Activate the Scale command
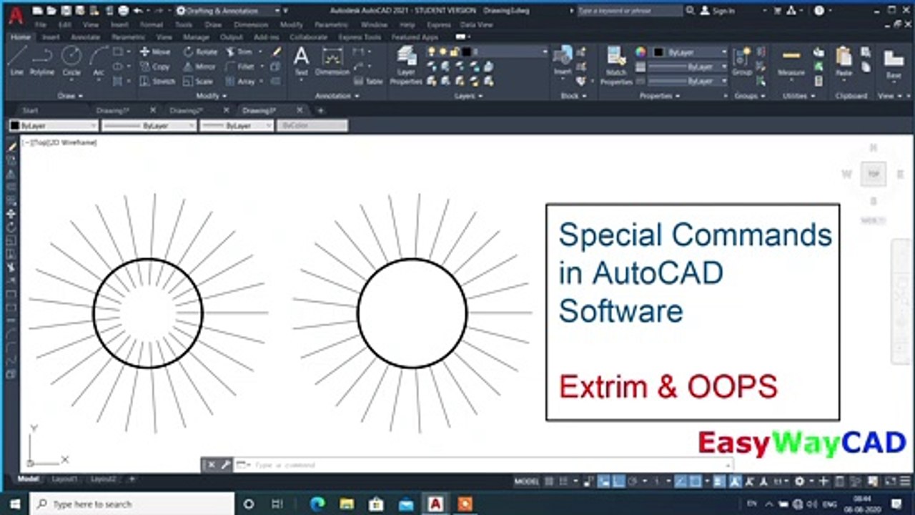915x515 pixels. (x=198, y=82)
